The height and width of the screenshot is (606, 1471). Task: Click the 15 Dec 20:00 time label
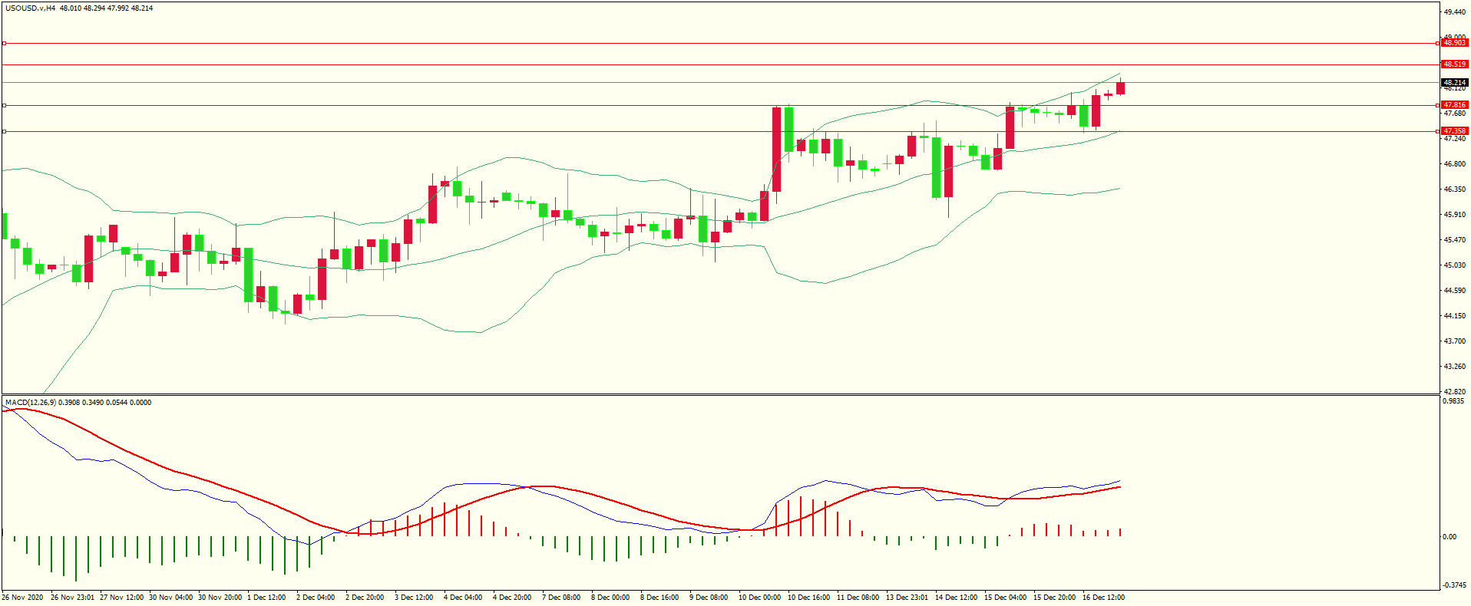(1054, 598)
